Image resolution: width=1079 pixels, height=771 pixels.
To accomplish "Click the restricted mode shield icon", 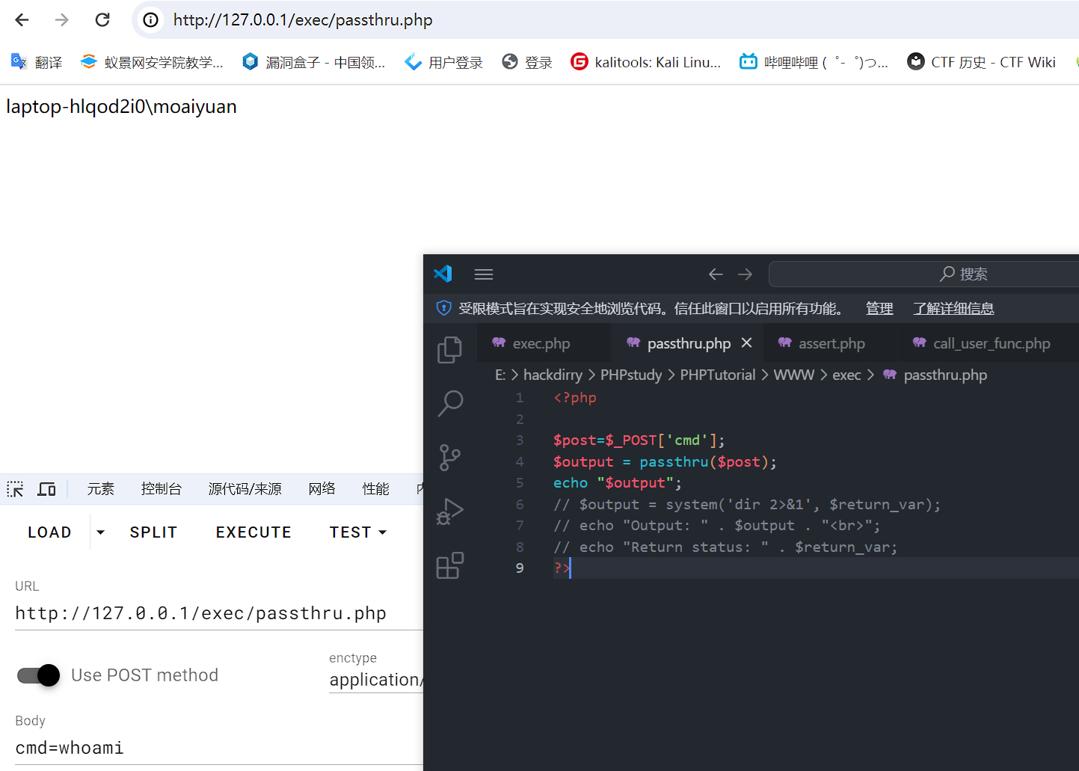I will click(x=444, y=308).
